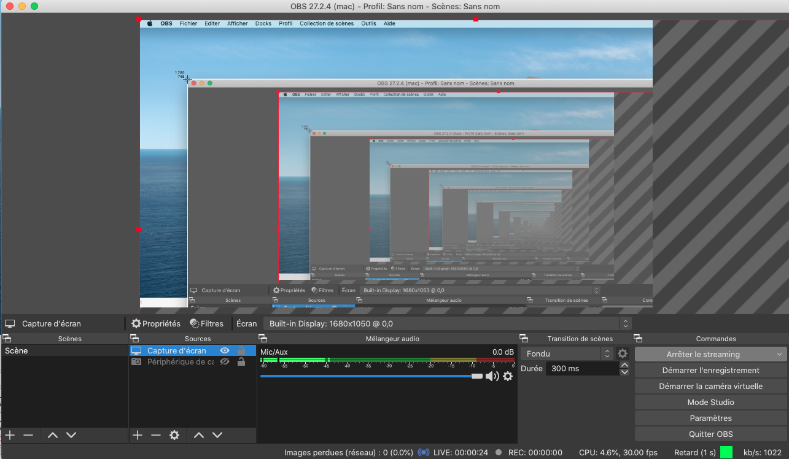This screenshot has width=789, height=459.
Task: Increase Durée with the up stepper arrow
Action: [x=624, y=365]
